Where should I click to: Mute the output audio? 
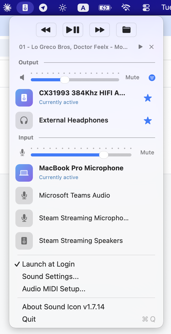click(132, 77)
